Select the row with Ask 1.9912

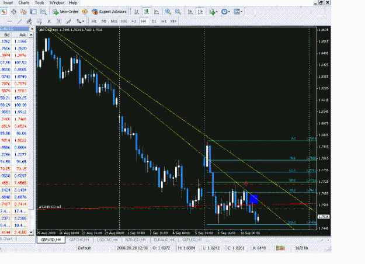point(14,112)
